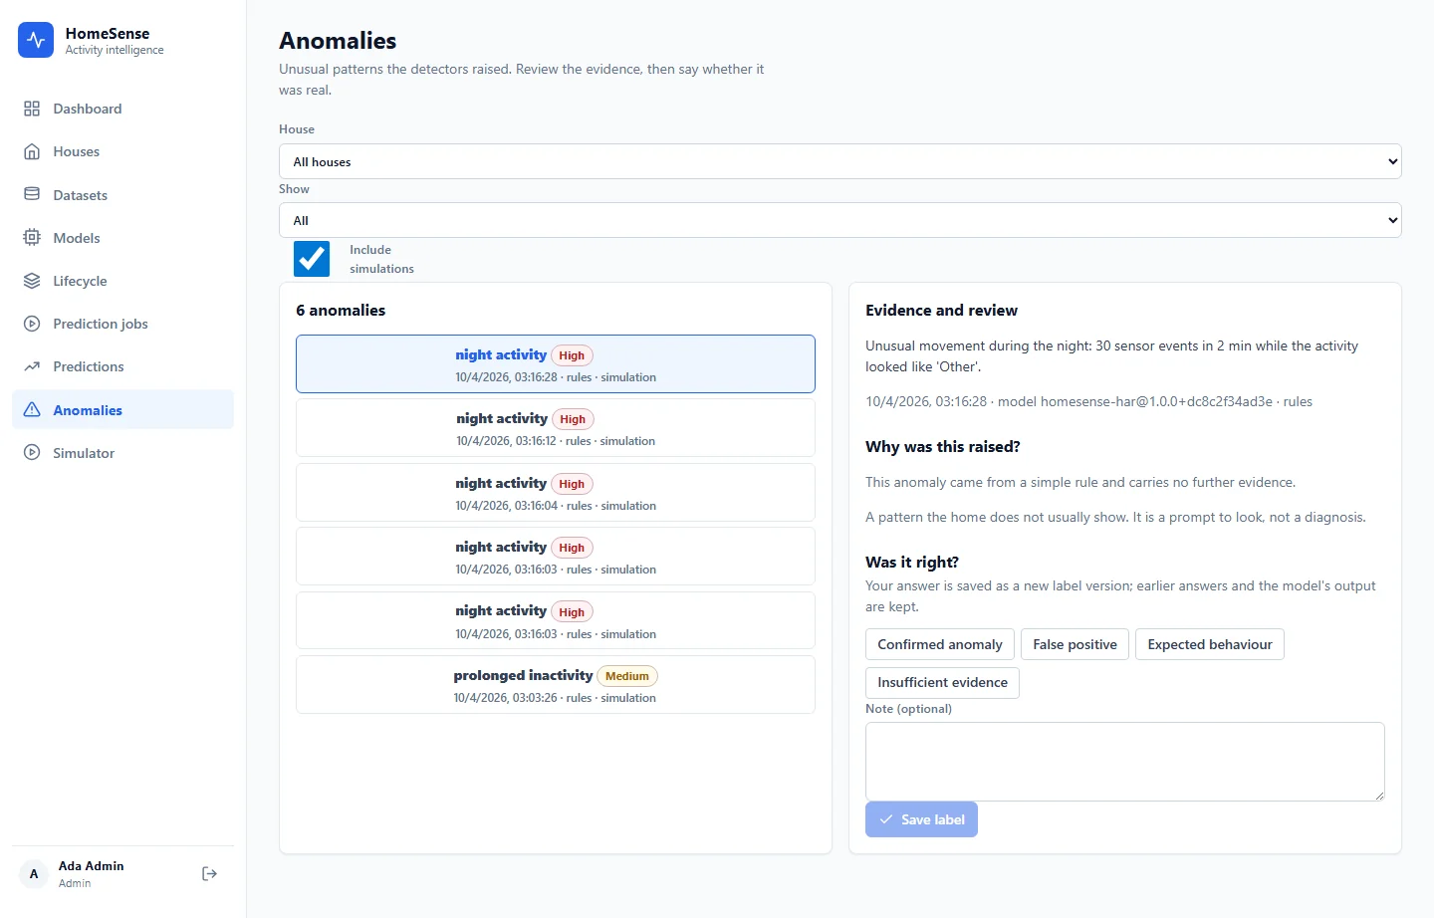Select the Houses home icon
This screenshot has width=1434, height=918.
(32, 151)
